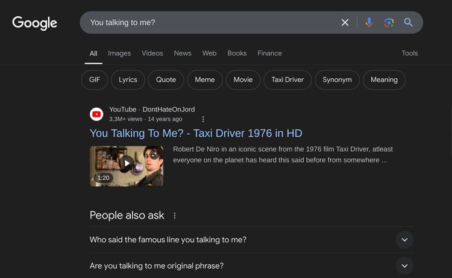
Task: Open the YouTube result's three-dot menu
Action: coord(203,119)
